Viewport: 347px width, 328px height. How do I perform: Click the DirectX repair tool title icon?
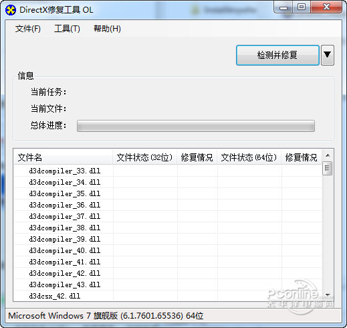11,10
